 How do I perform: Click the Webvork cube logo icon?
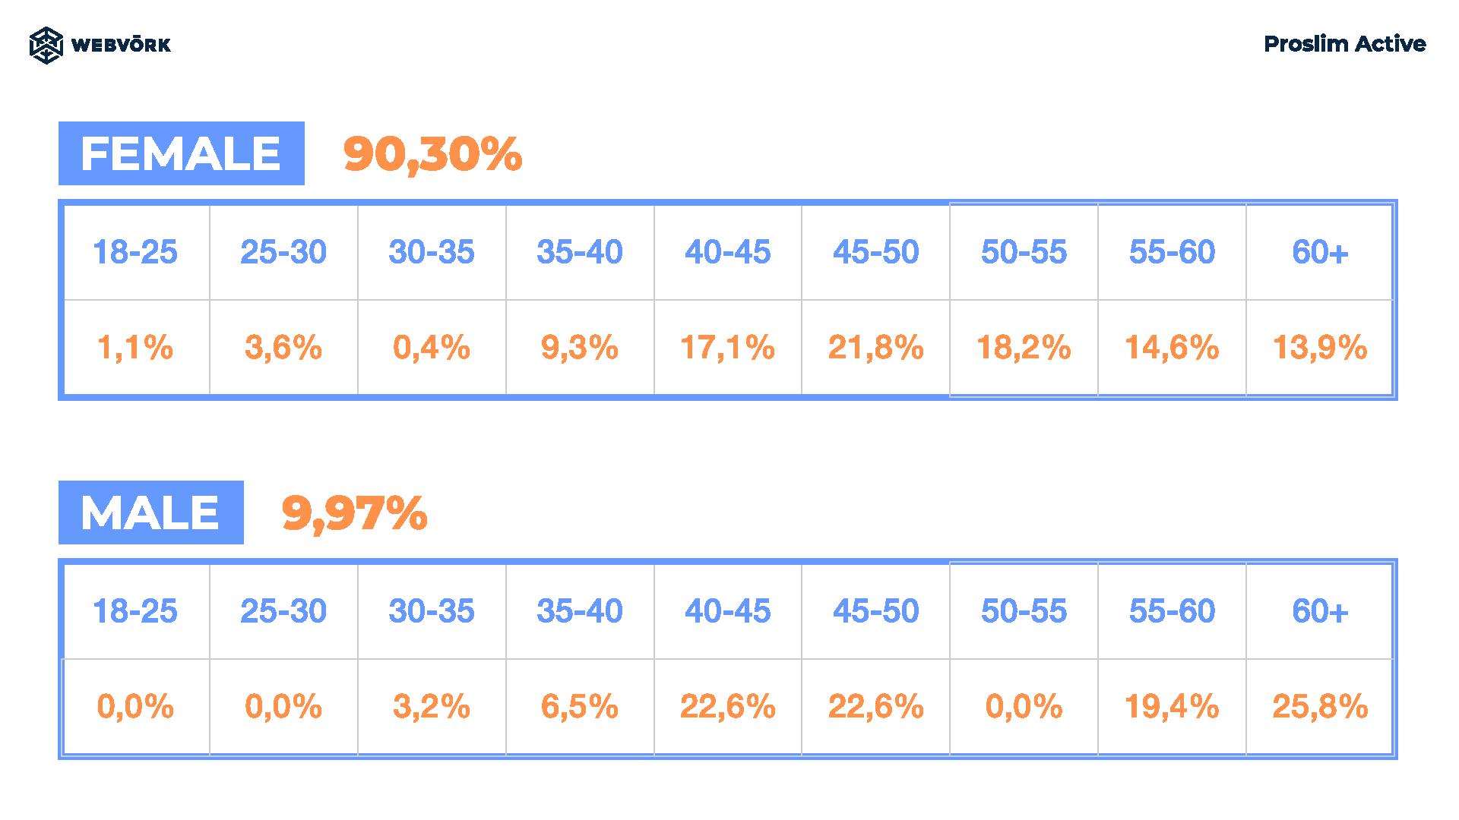(x=46, y=45)
